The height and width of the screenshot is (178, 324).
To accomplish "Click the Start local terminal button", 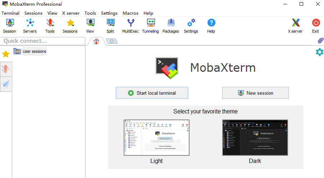I will tap(152, 93).
